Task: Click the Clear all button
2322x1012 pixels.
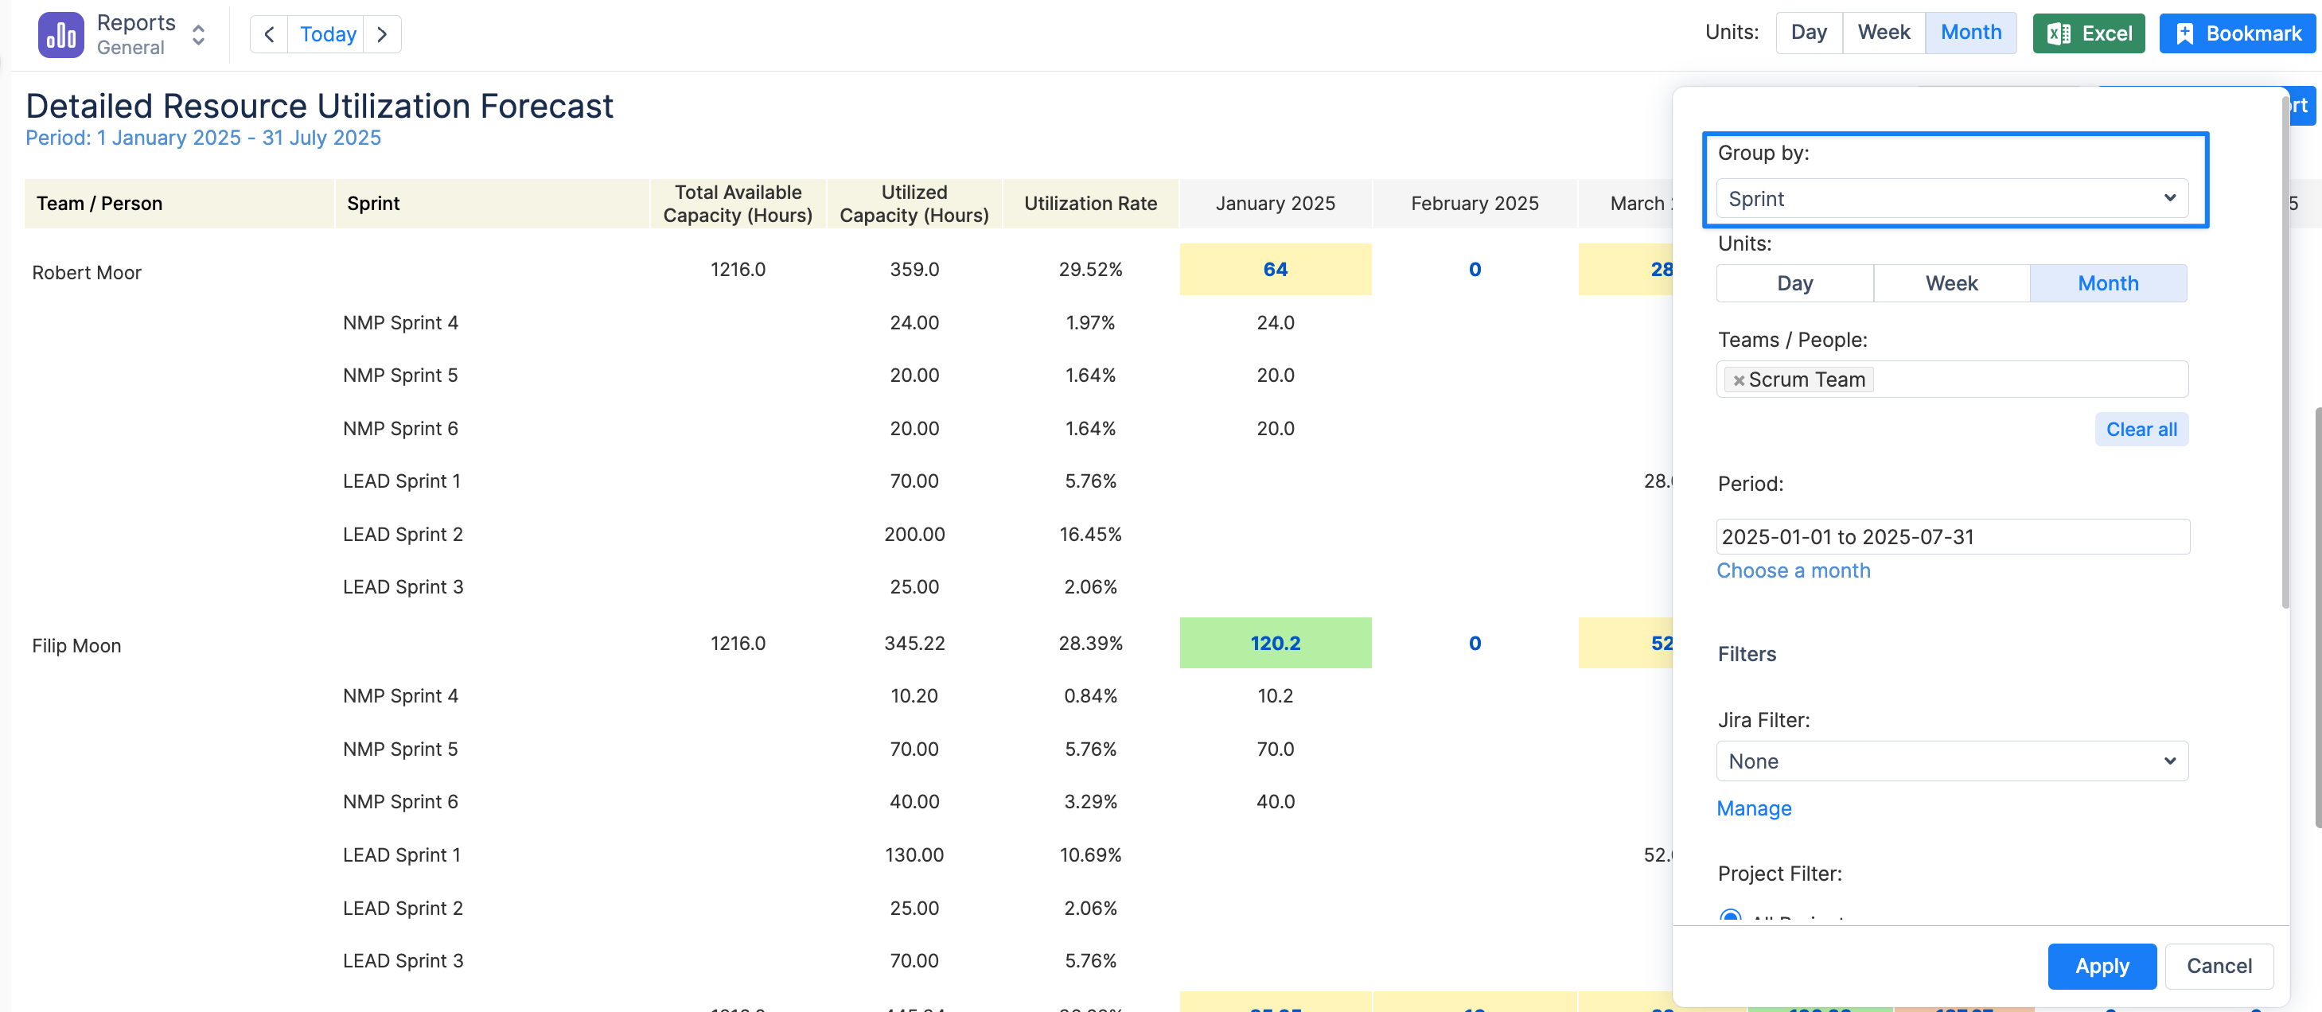Action: click(x=2141, y=429)
